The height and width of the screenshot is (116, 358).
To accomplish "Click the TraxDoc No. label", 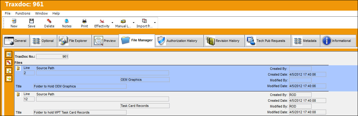I will tap(25, 56).
